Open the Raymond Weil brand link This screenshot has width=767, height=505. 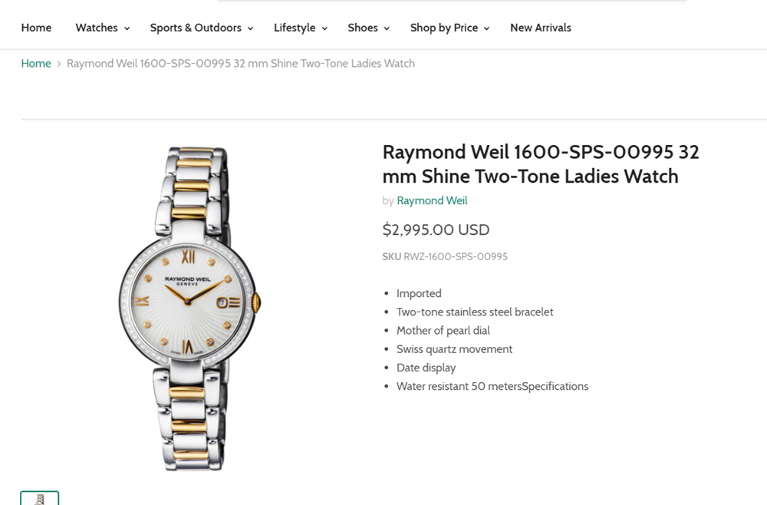[432, 201]
